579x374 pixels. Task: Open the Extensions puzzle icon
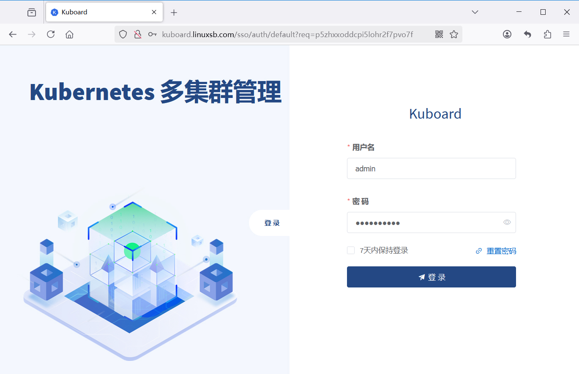[x=547, y=34]
